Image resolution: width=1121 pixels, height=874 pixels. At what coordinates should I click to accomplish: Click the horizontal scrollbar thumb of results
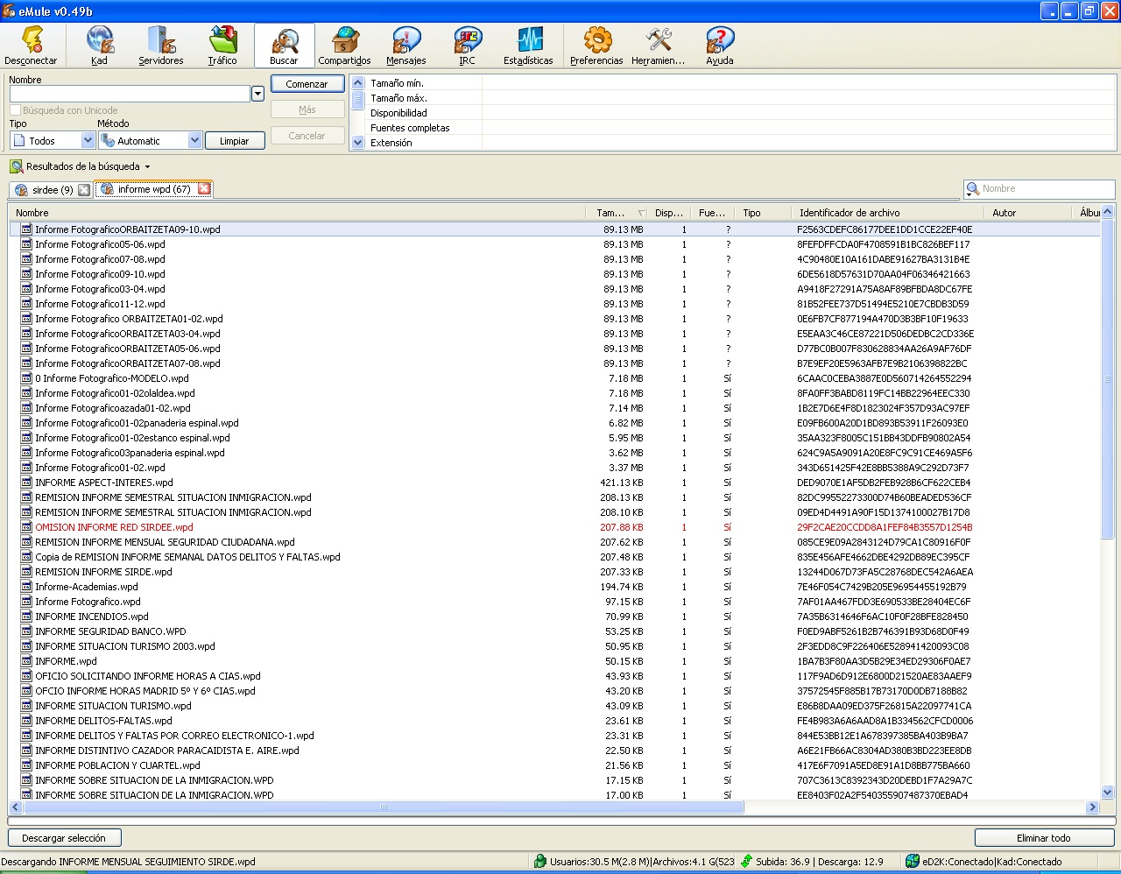point(383,807)
